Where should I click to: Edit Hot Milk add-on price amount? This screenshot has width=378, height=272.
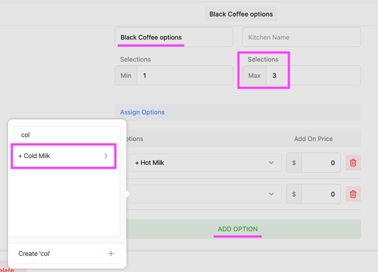click(321, 163)
